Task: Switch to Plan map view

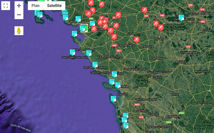Action: point(35,6)
